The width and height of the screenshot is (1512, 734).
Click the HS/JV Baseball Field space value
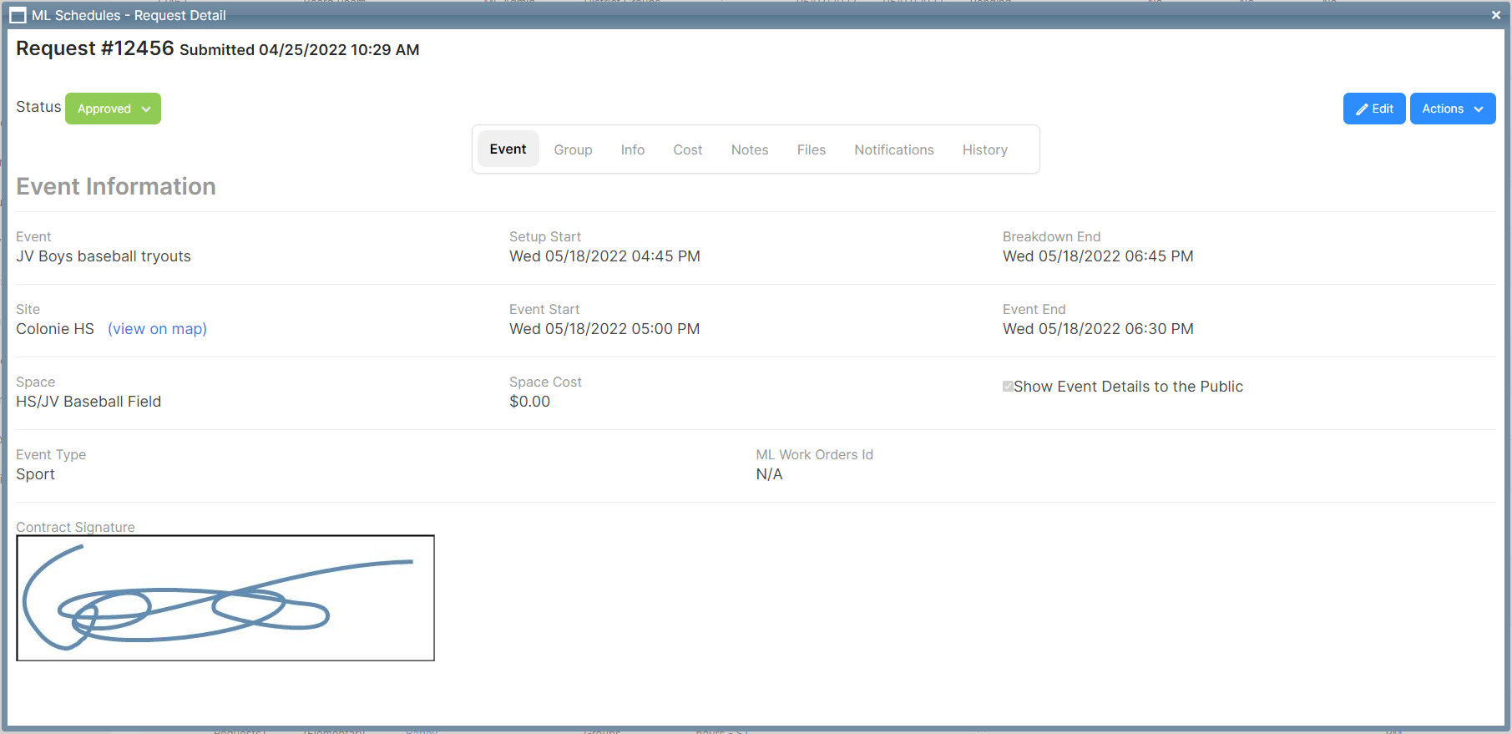[x=88, y=402]
